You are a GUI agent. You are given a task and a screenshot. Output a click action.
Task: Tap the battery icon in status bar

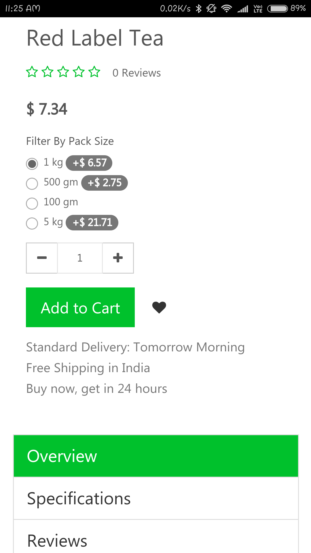277,9
